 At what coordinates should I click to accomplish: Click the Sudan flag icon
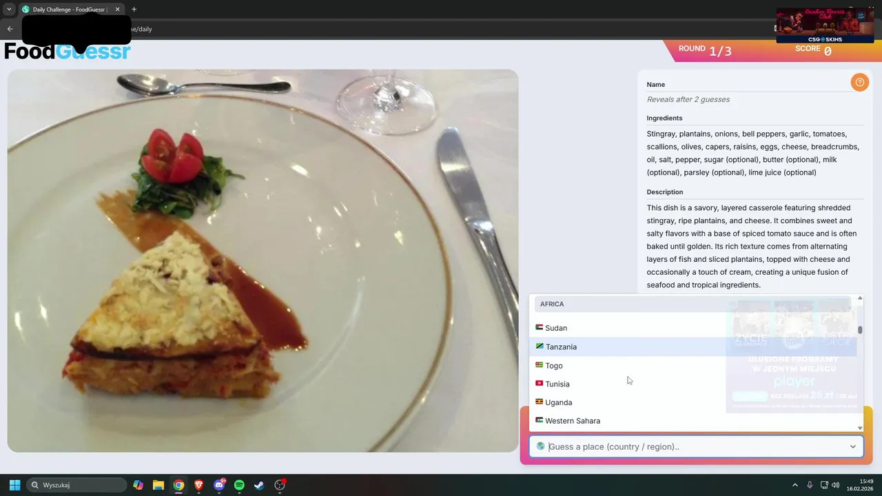[540, 327]
